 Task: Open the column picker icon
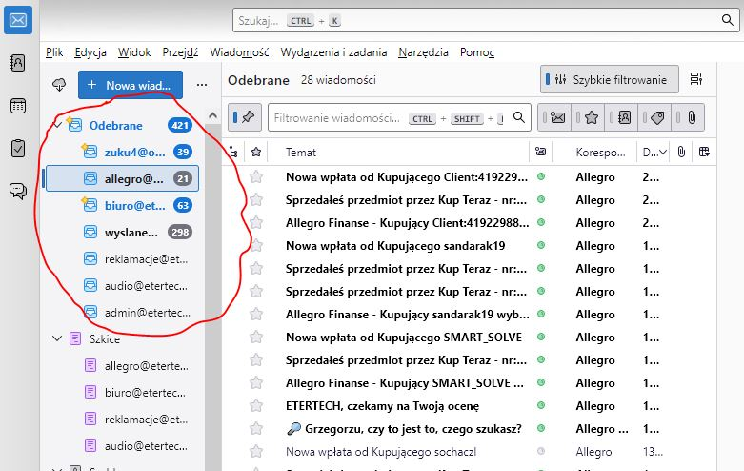click(704, 152)
